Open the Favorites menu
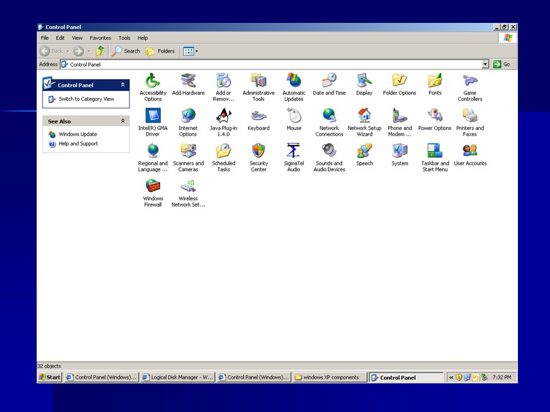This screenshot has width=550, height=412. 100,38
